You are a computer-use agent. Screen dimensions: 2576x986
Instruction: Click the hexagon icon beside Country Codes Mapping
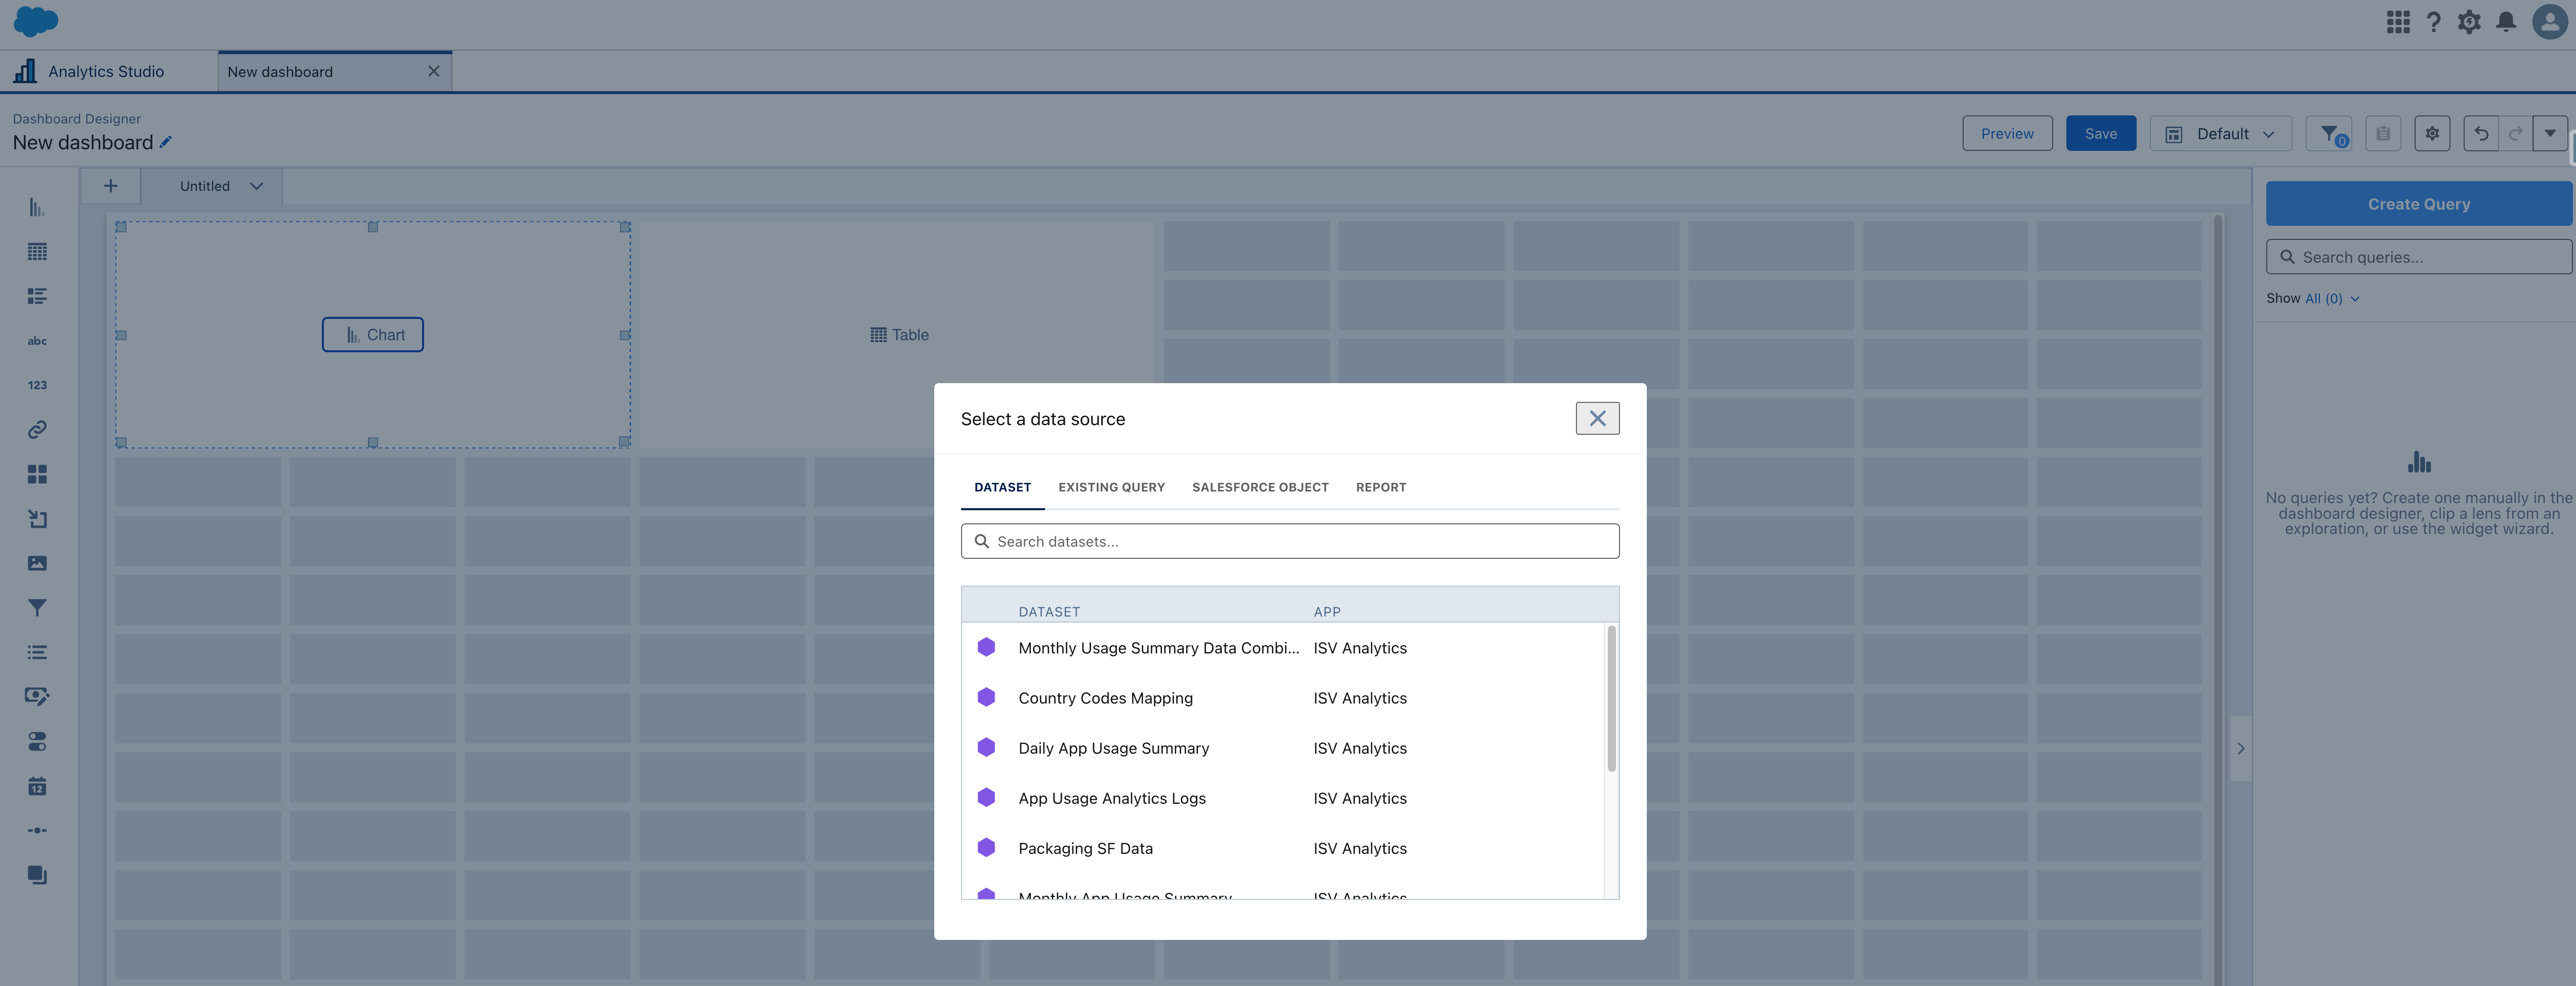point(986,697)
